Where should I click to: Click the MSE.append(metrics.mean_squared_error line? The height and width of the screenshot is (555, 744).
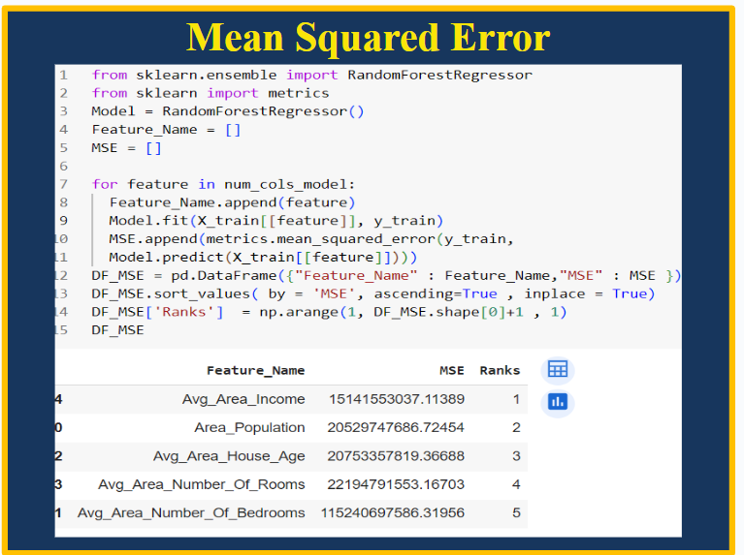[x=311, y=239]
